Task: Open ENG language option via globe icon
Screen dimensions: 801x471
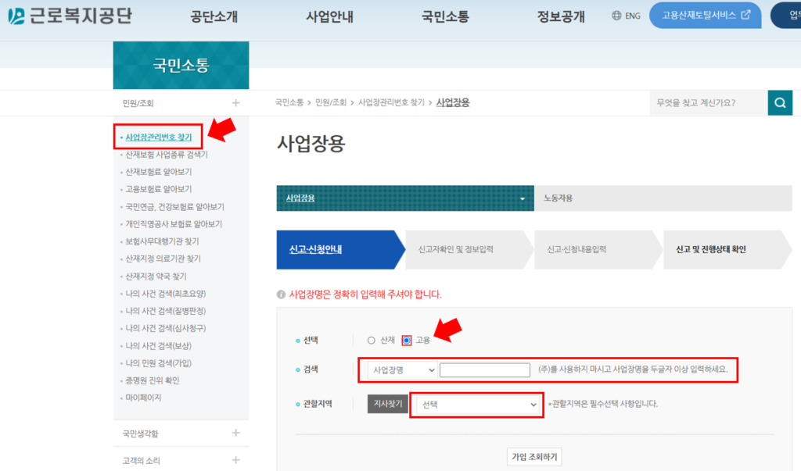Action: pyautogui.click(x=617, y=15)
